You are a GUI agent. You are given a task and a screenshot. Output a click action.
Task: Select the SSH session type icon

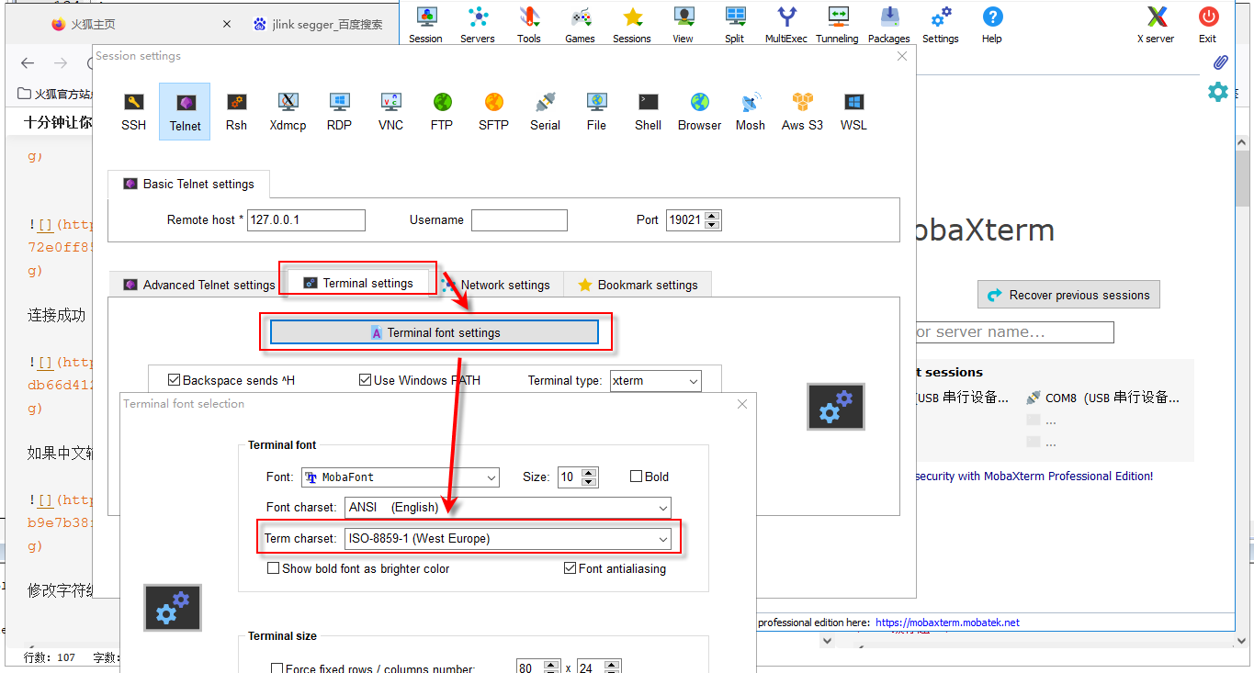[x=133, y=111]
